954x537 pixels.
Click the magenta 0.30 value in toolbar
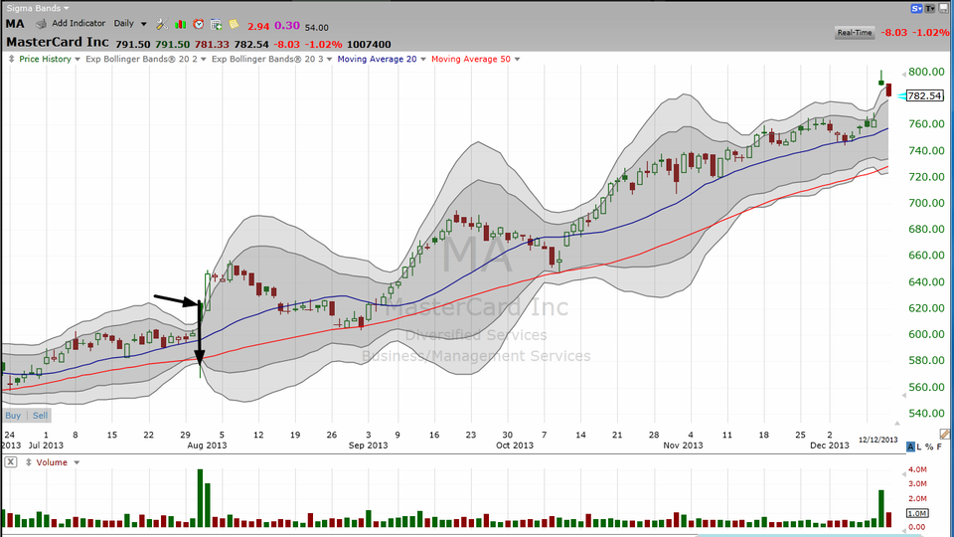click(x=286, y=26)
